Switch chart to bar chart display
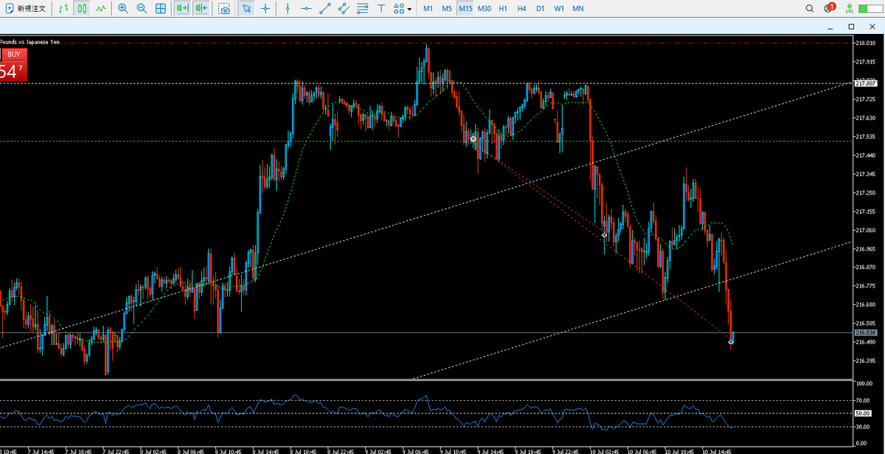 tap(64, 9)
